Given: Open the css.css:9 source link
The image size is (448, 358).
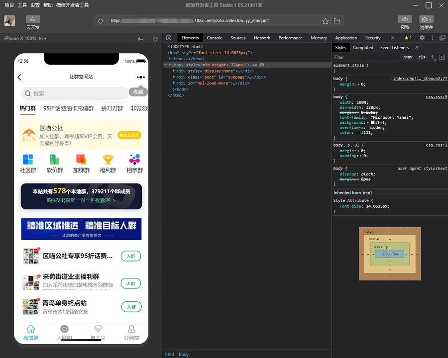Looking at the screenshot, I should (436, 97).
